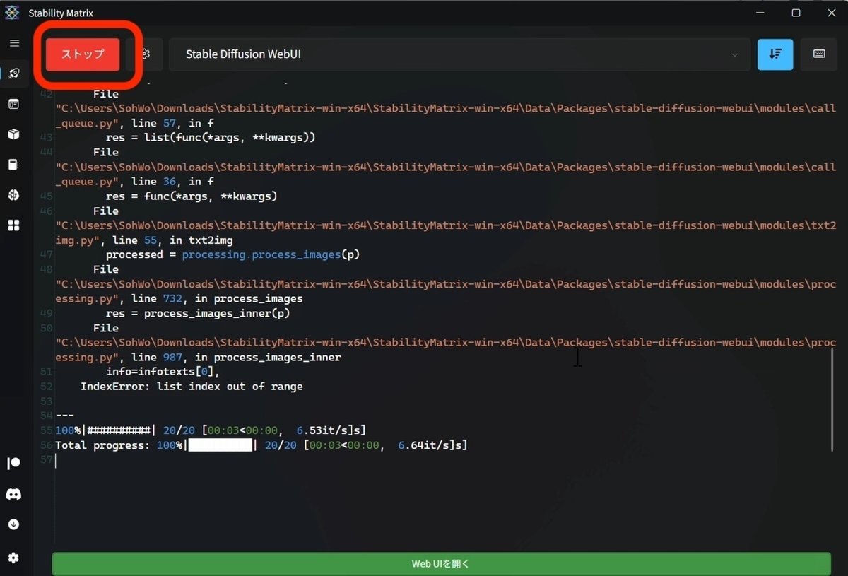Image resolution: width=848 pixels, height=576 pixels.
Task: Open the Packages cube icon in sidebar
Action: 14,134
